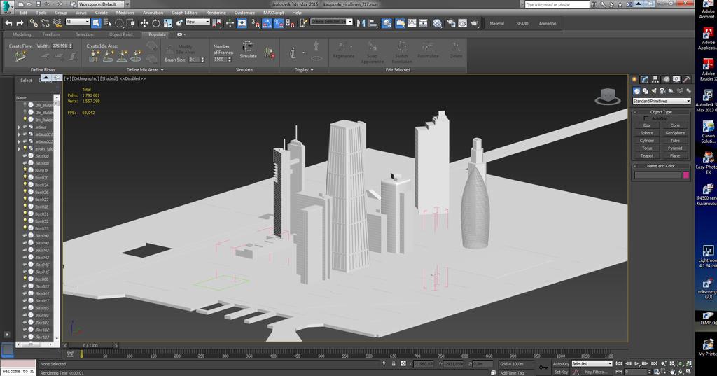Viewport: 717px width, 376px height.
Task: Select the Bind to Space Warp tool
Action: [57, 23]
